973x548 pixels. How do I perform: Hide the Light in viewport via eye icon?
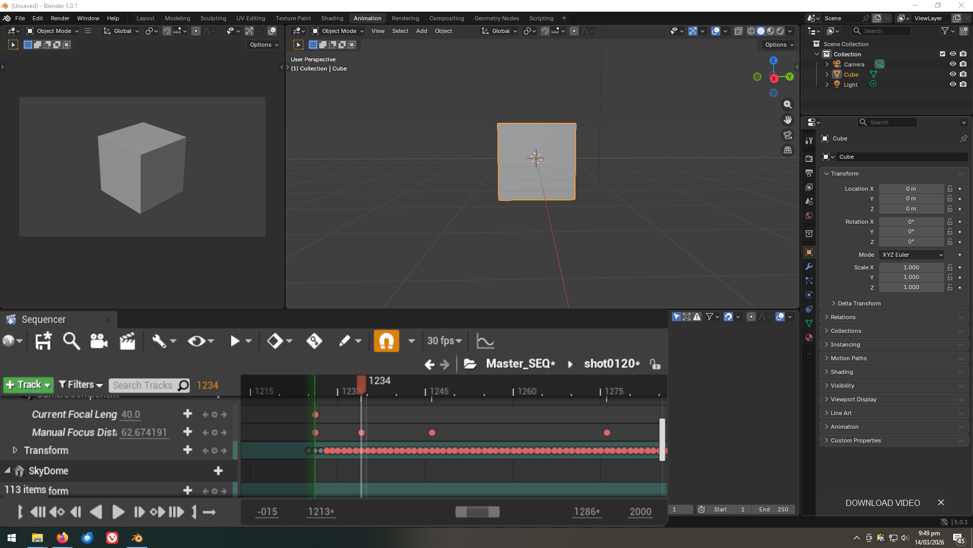(x=953, y=84)
